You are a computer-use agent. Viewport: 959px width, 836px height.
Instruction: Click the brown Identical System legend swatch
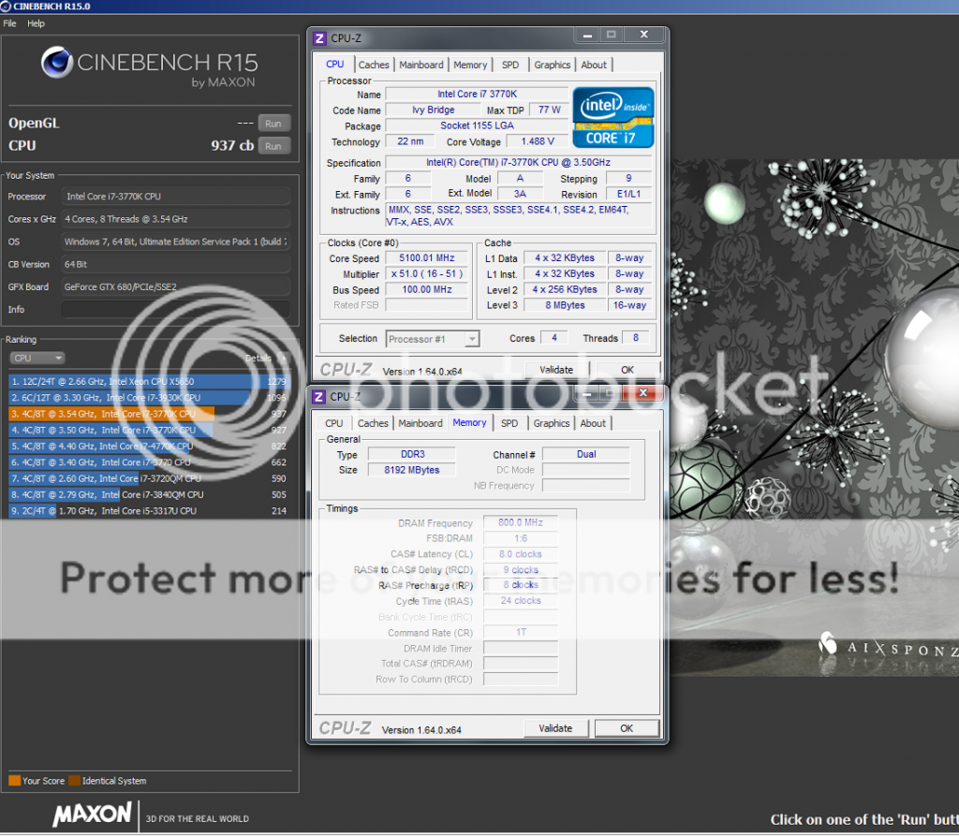coord(74,781)
